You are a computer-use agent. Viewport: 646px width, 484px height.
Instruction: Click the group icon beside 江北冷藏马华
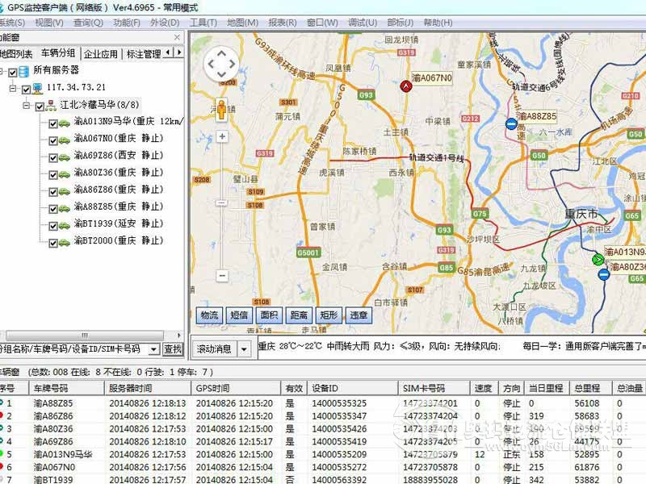pyautogui.click(x=51, y=106)
